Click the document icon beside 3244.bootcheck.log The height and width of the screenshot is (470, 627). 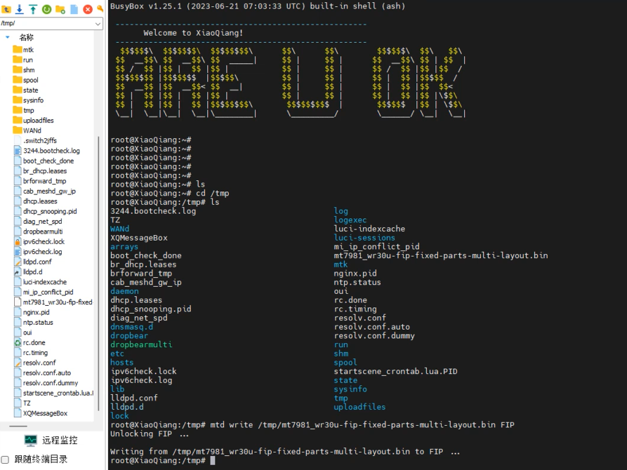tap(17, 151)
